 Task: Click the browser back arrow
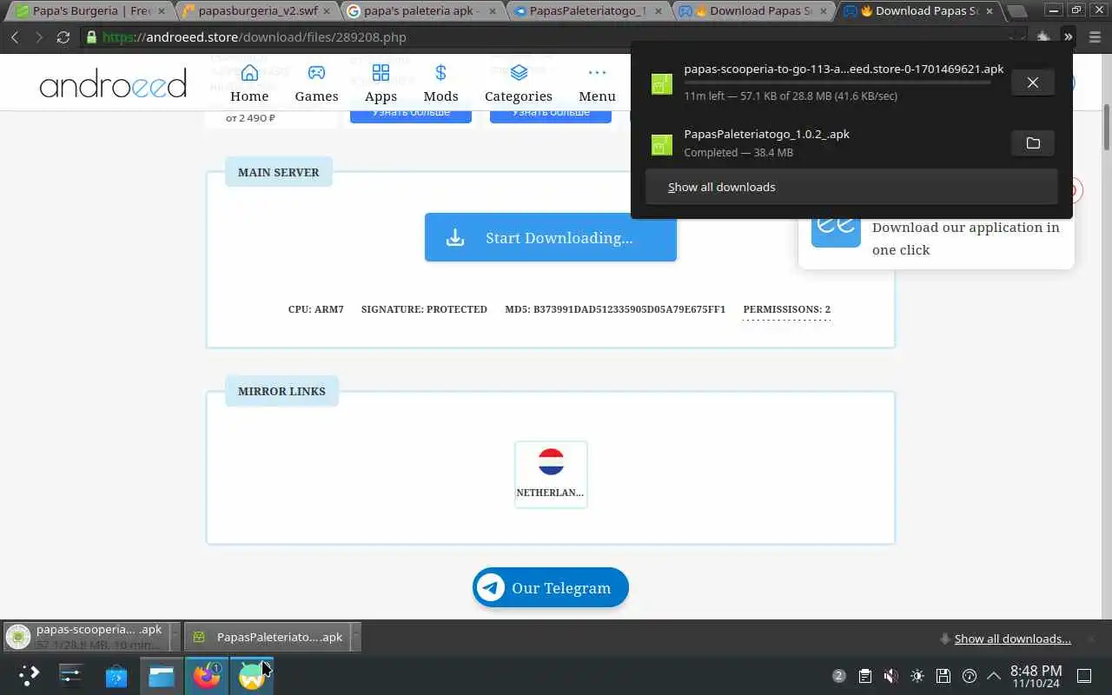click(15, 37)
